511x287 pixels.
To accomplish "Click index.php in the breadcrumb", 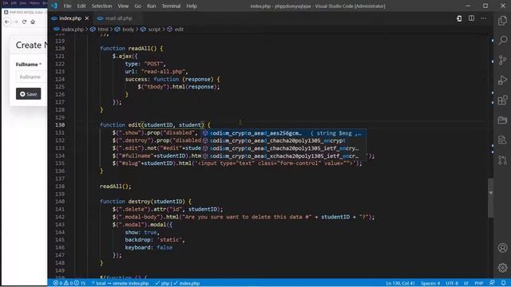I will [x=73, y=29].
